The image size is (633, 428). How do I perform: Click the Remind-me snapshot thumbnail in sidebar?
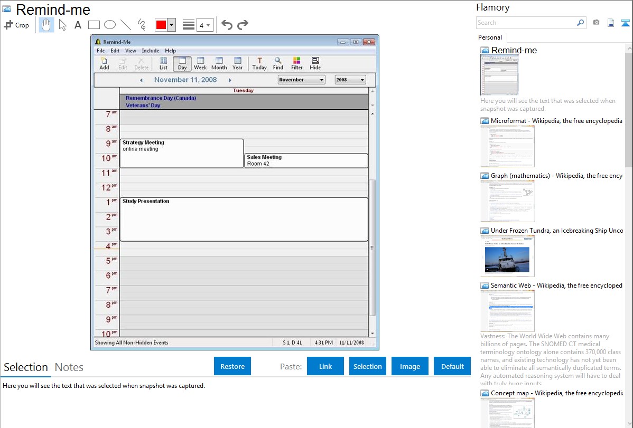point(499,75)
